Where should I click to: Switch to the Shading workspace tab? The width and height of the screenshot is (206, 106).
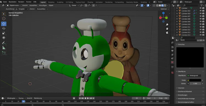[90, 2]
